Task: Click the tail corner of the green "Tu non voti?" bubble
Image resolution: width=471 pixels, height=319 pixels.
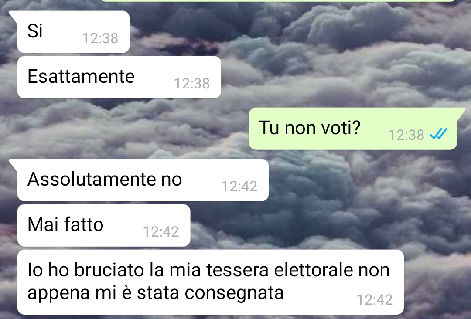Action: 461,111
